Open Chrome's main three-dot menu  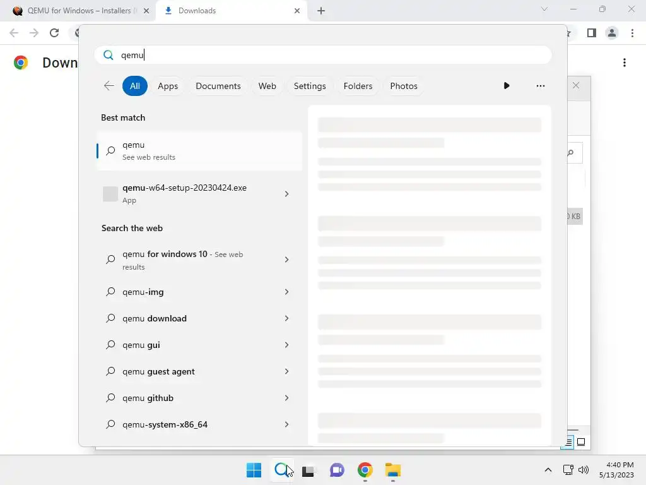tap(632, 33)
